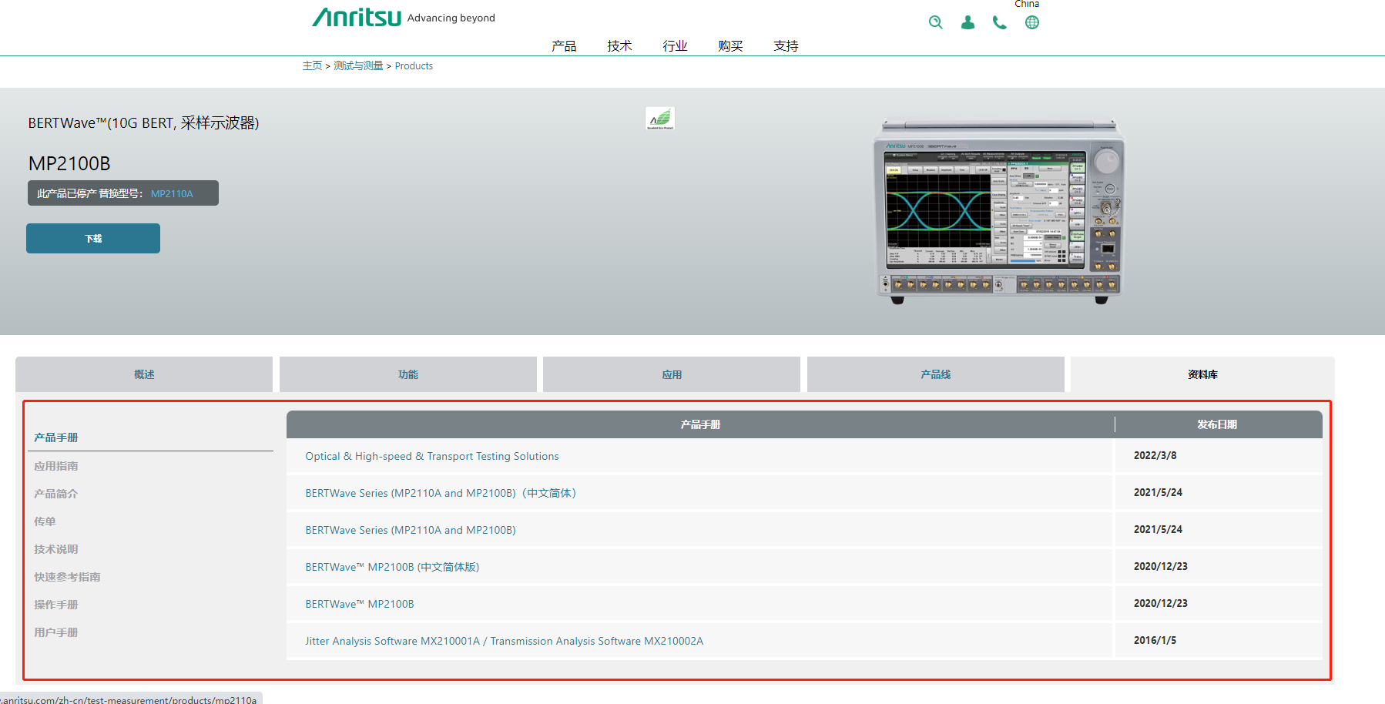Image resolution: width=1385 pixels, height=704 pixels.
Task: Click the green eco product badge
Action: 660,119
